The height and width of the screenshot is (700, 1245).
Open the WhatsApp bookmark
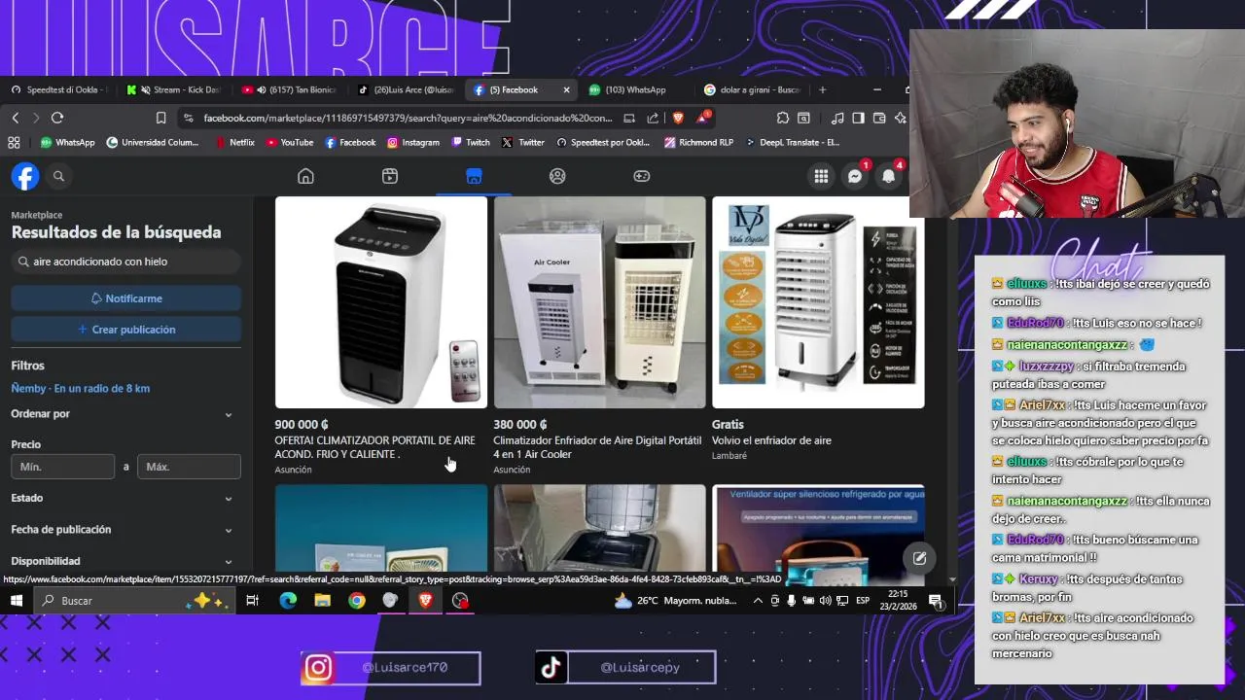click(67, 142)
